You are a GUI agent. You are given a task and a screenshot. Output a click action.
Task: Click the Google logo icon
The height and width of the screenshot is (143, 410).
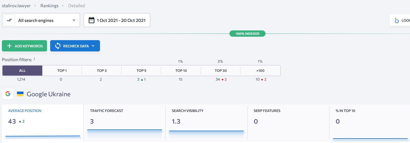(x=8, y=94)
